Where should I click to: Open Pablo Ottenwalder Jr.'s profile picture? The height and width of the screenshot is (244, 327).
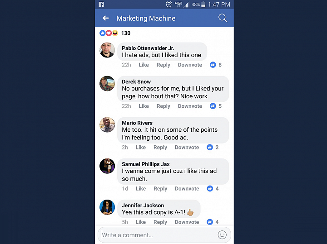coord(107,50)
